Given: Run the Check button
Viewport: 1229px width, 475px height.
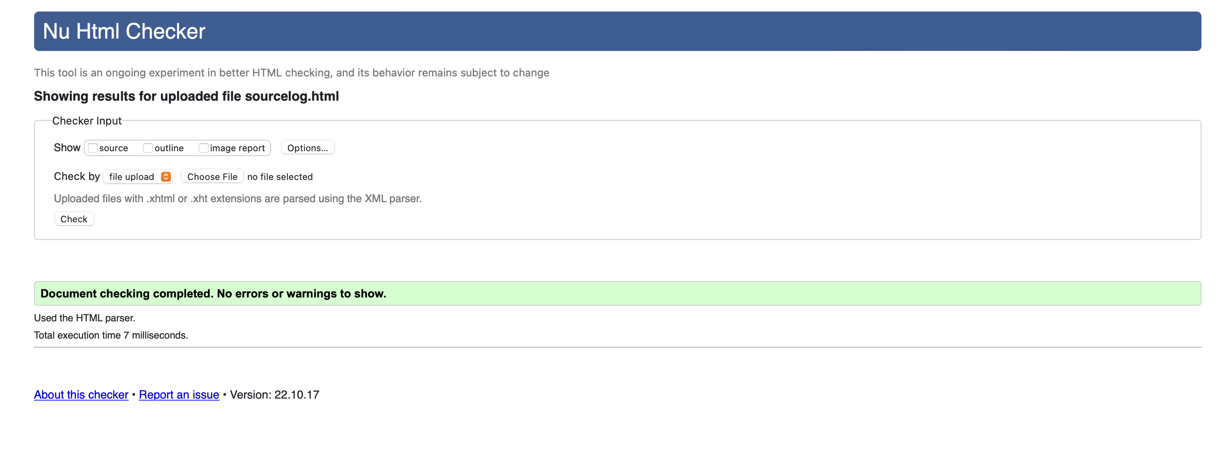Looking at the screenshot, I should [x=74, y=219].
